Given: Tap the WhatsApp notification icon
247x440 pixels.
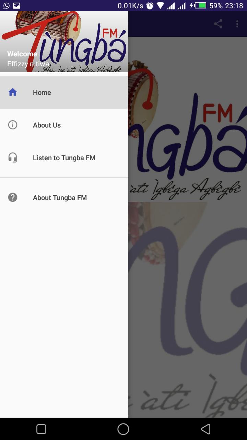Looking at the screenshot, I should coord(7,5).
